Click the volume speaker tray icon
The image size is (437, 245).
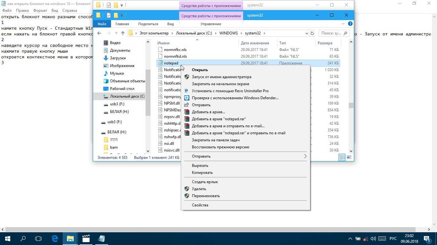pyautogui.click(x=374, y=239)
